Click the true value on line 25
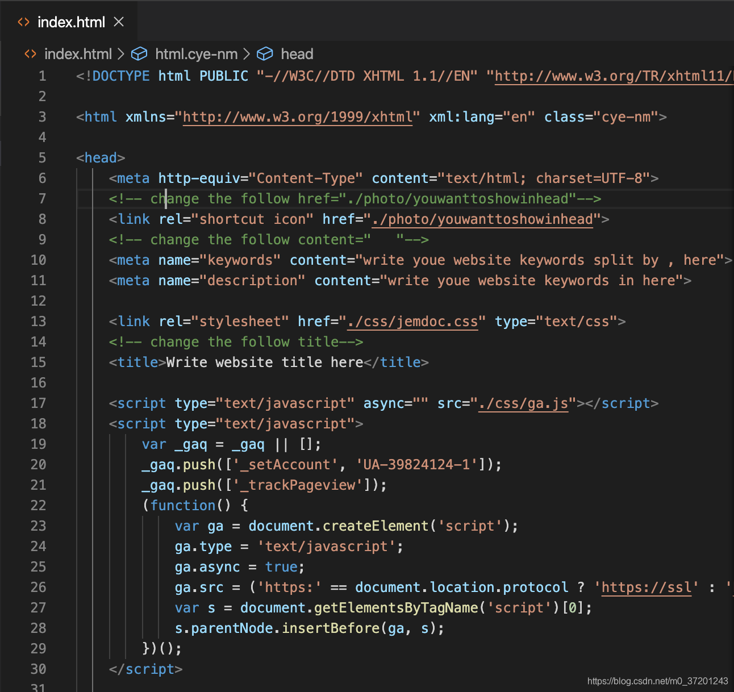Image resolution: width=734 pixels, height=692 pixels. pos(281,567)
